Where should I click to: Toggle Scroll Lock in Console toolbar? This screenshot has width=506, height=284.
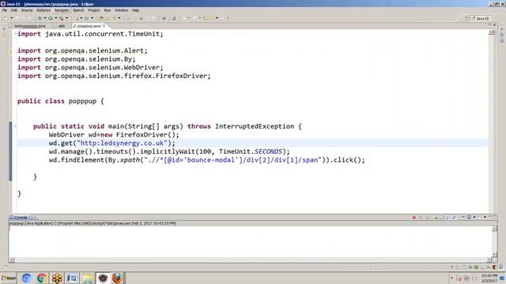click(442, 218)
